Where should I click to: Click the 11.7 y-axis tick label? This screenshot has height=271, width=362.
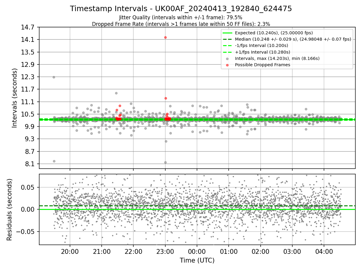(28, 89)
